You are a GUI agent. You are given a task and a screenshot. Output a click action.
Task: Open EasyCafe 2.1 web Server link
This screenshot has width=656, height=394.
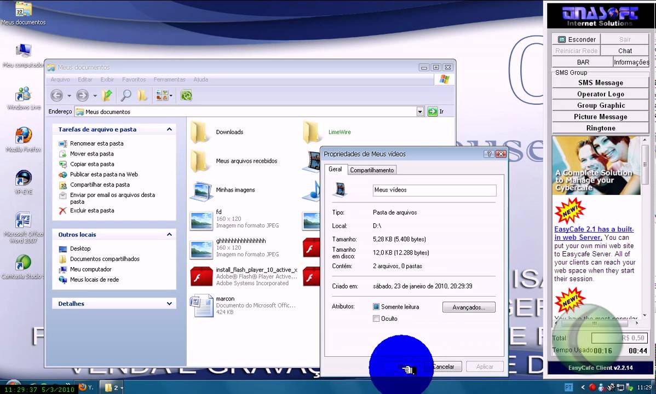point(594,233)
